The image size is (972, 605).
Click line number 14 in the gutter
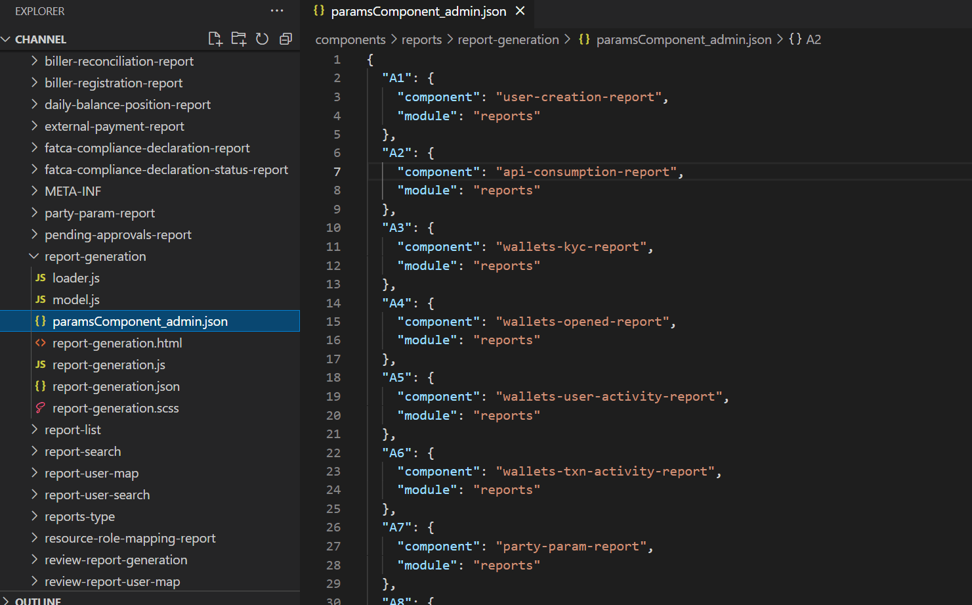pos(333,303)
